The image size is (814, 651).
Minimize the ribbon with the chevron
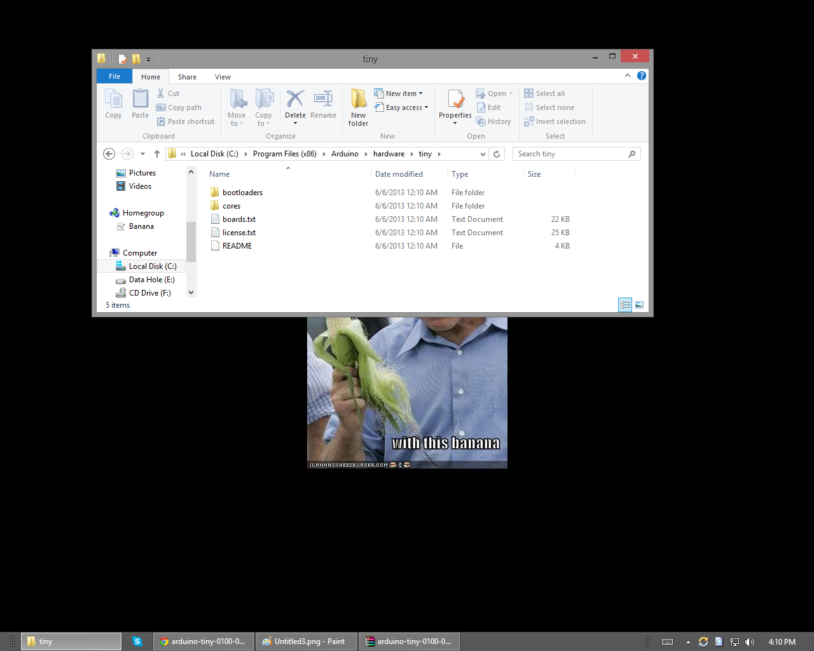pos(628,76)
